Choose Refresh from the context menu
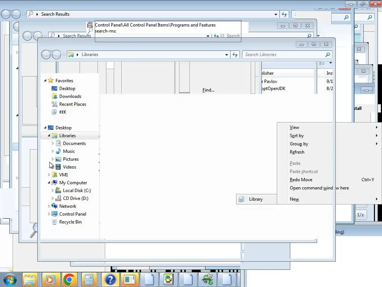The image size is (382, 287). point(330,152)
